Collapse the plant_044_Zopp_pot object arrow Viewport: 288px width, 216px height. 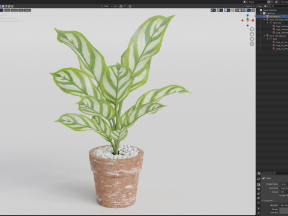click(x=264, y=36)
